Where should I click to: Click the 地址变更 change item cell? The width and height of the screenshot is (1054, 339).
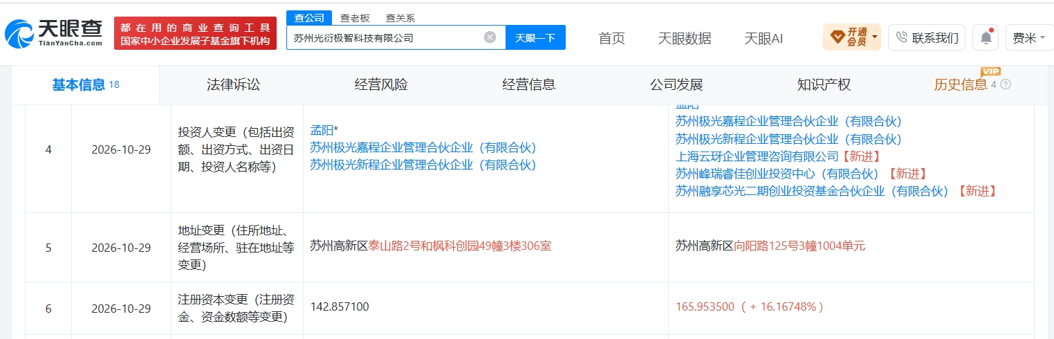tap(237, 247)
